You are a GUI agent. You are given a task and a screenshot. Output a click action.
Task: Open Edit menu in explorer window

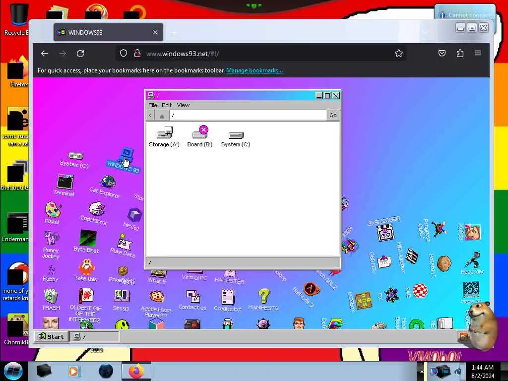click(167, 105)
